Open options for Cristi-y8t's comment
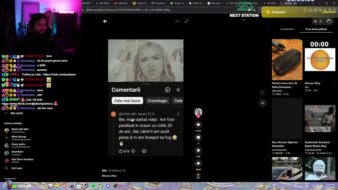This screenshot has height=190, width=338. point(178,114)
